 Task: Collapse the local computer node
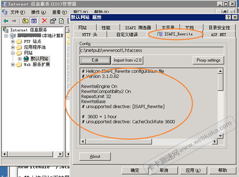(x=6, y=36)
